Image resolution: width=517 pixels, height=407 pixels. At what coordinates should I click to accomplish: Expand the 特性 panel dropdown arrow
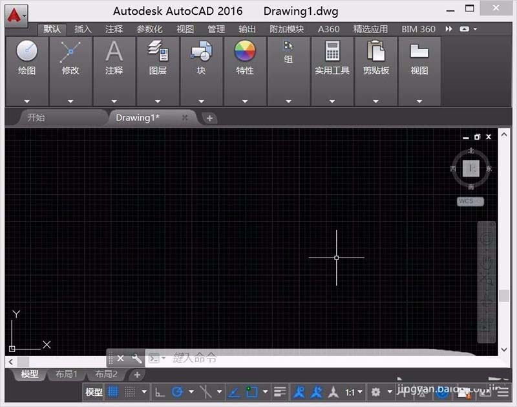point(245,102)
